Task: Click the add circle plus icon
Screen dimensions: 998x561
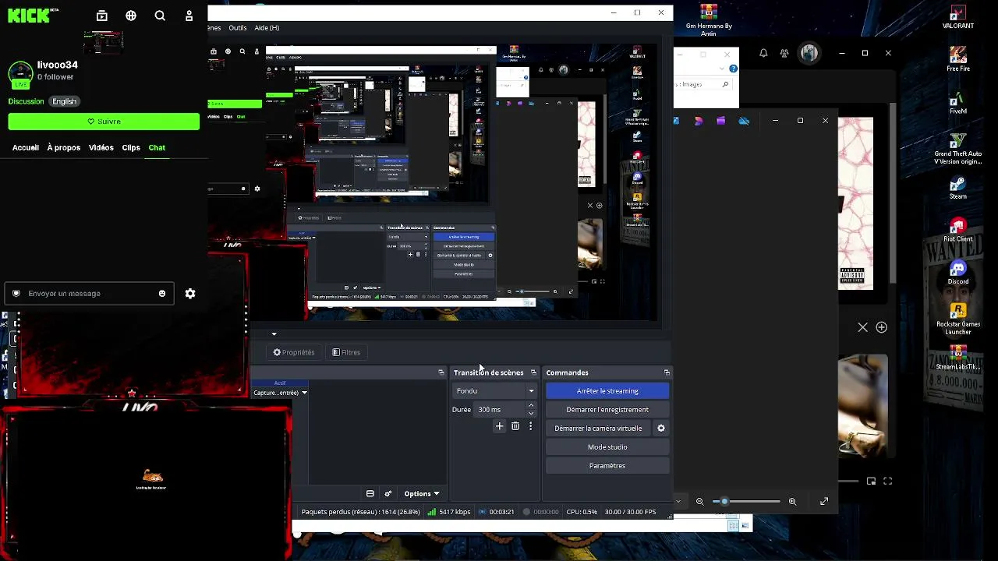Action: click(x=882, y=327)
